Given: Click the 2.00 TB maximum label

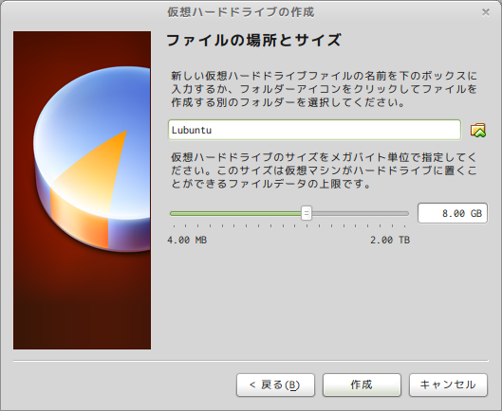Looking at the screenshot, I should coord(390,240).
